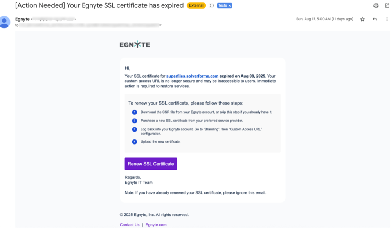The width and height of the screenshot is (391, 228).
Task: Click the Contact Us link in the footer
Action: coord(129,224)
